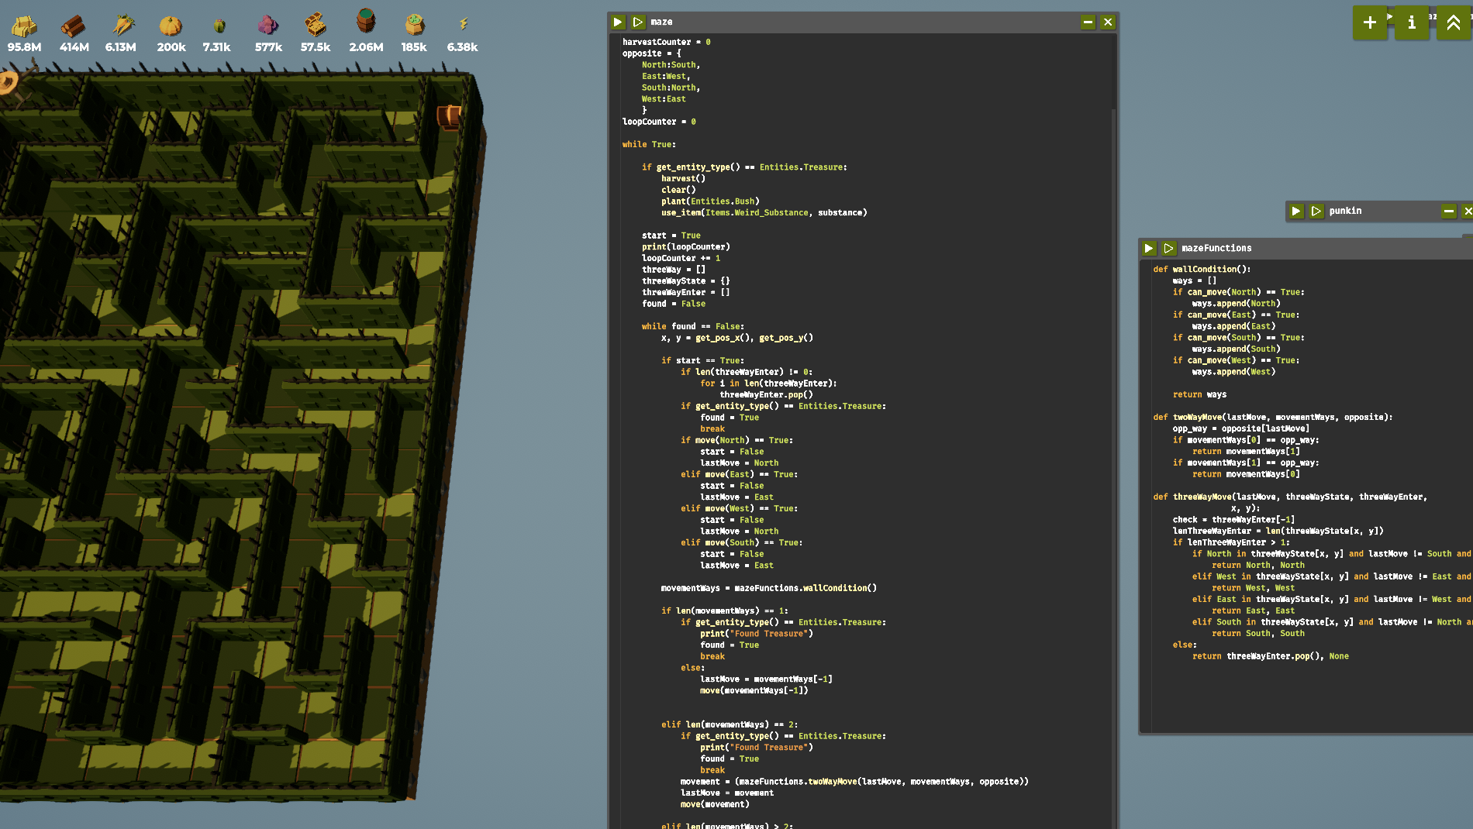This screenshot has width=1473, height=829.
Task: Click the barrel resource icon above 2.06M
Action: [366, 22]
